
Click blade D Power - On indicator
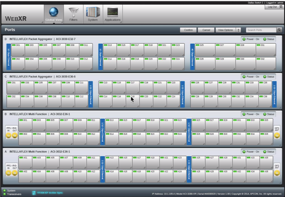coord(244,39)
